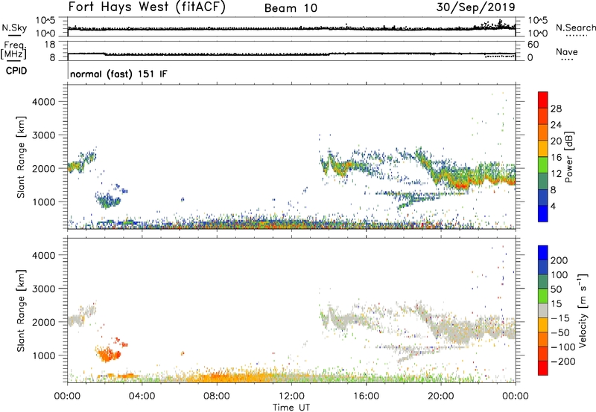This screenshot has width=596, height=412.
Task: Pick the red bottom segment of velocity colorbar
Action: (x=543, y=368)
